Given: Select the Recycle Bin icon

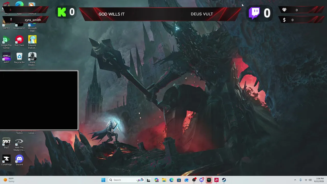Looking at the screenshot, I should (x=19, y=58).
